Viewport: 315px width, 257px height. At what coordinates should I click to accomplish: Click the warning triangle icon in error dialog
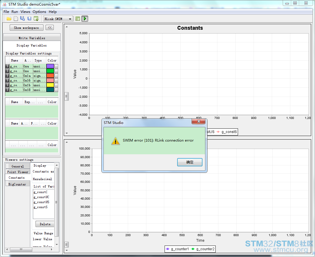(115, 141)
